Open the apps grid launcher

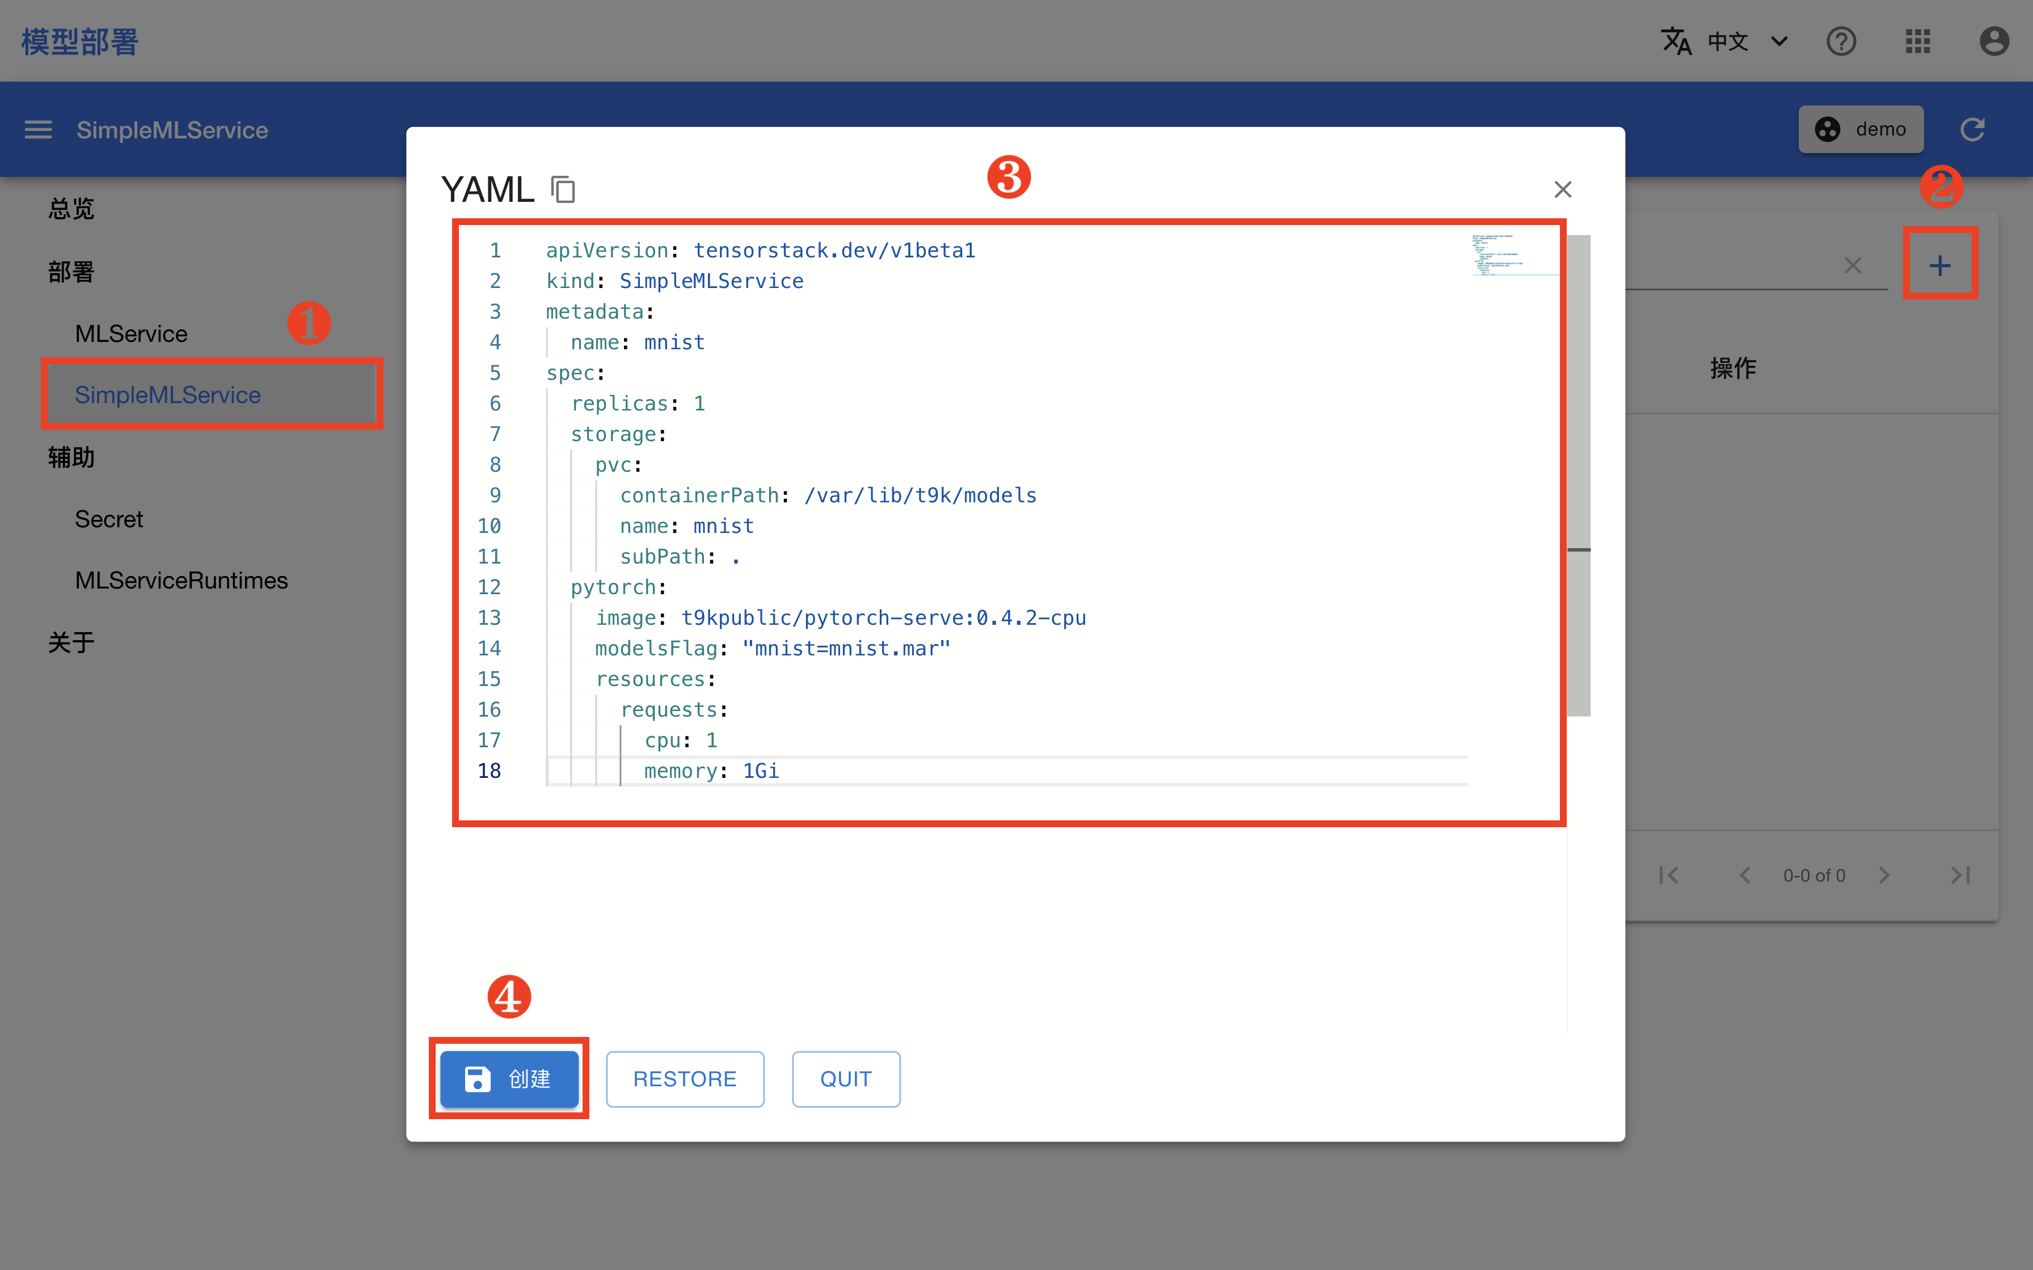(1918, 41)
